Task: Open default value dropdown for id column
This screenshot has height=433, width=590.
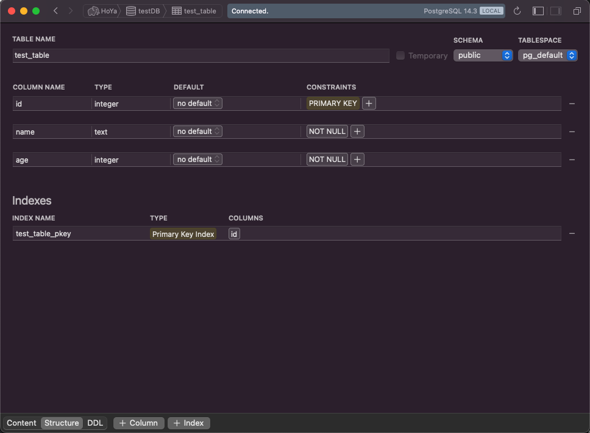Action: pyautogui.click(x=197, y=104)
